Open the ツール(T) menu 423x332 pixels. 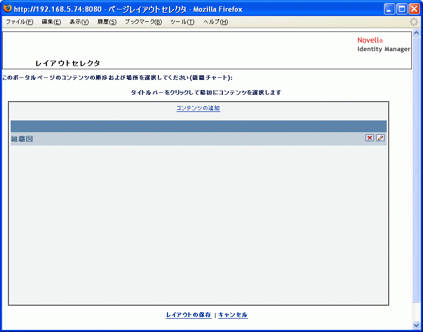tap(182, 22)
